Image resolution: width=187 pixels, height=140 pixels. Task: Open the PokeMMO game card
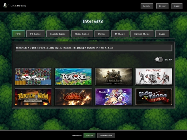pos(33,76)
